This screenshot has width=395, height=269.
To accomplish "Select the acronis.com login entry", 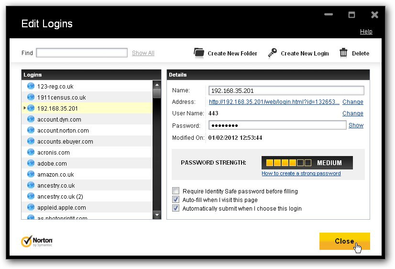I will click(87, 152).
